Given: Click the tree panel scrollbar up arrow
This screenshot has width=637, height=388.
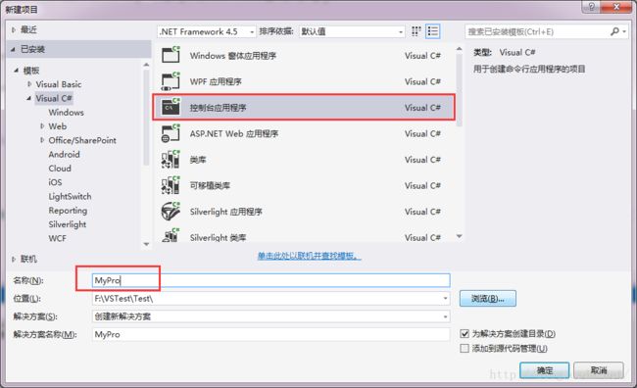Looking at the screenshot, I should (147, 65).
